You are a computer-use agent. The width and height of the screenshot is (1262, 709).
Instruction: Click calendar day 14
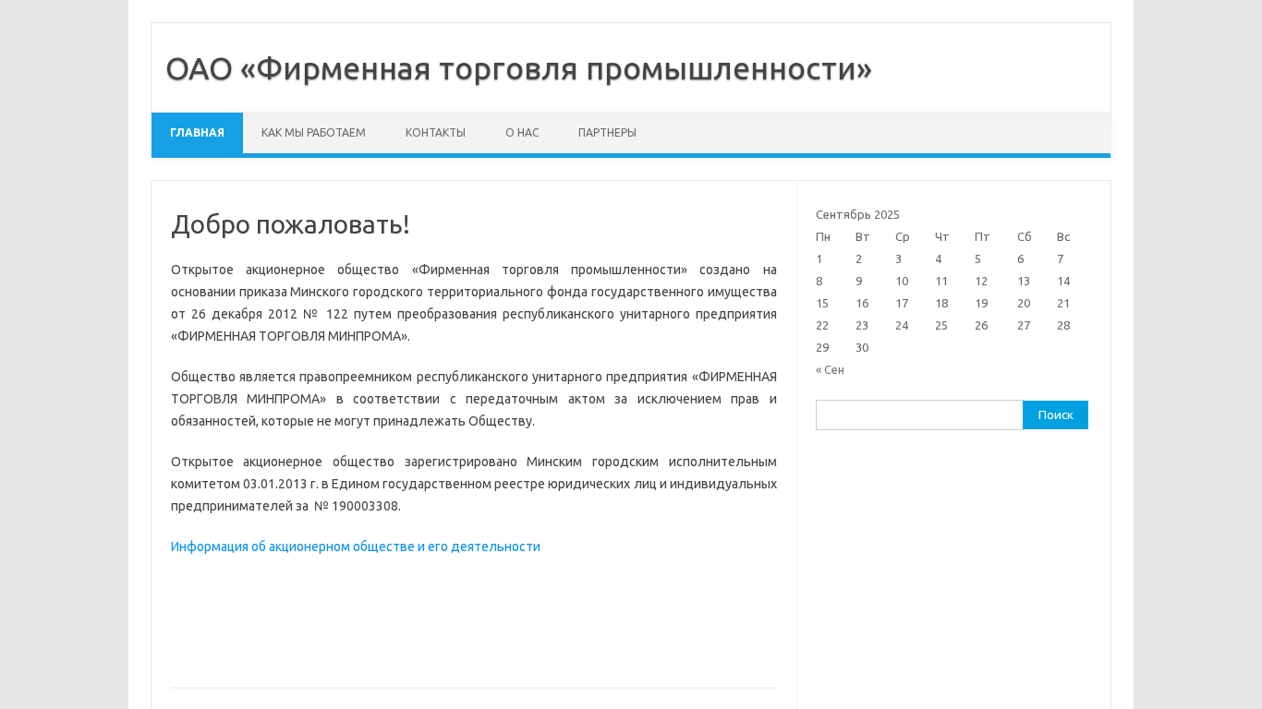coord(1063,282)
